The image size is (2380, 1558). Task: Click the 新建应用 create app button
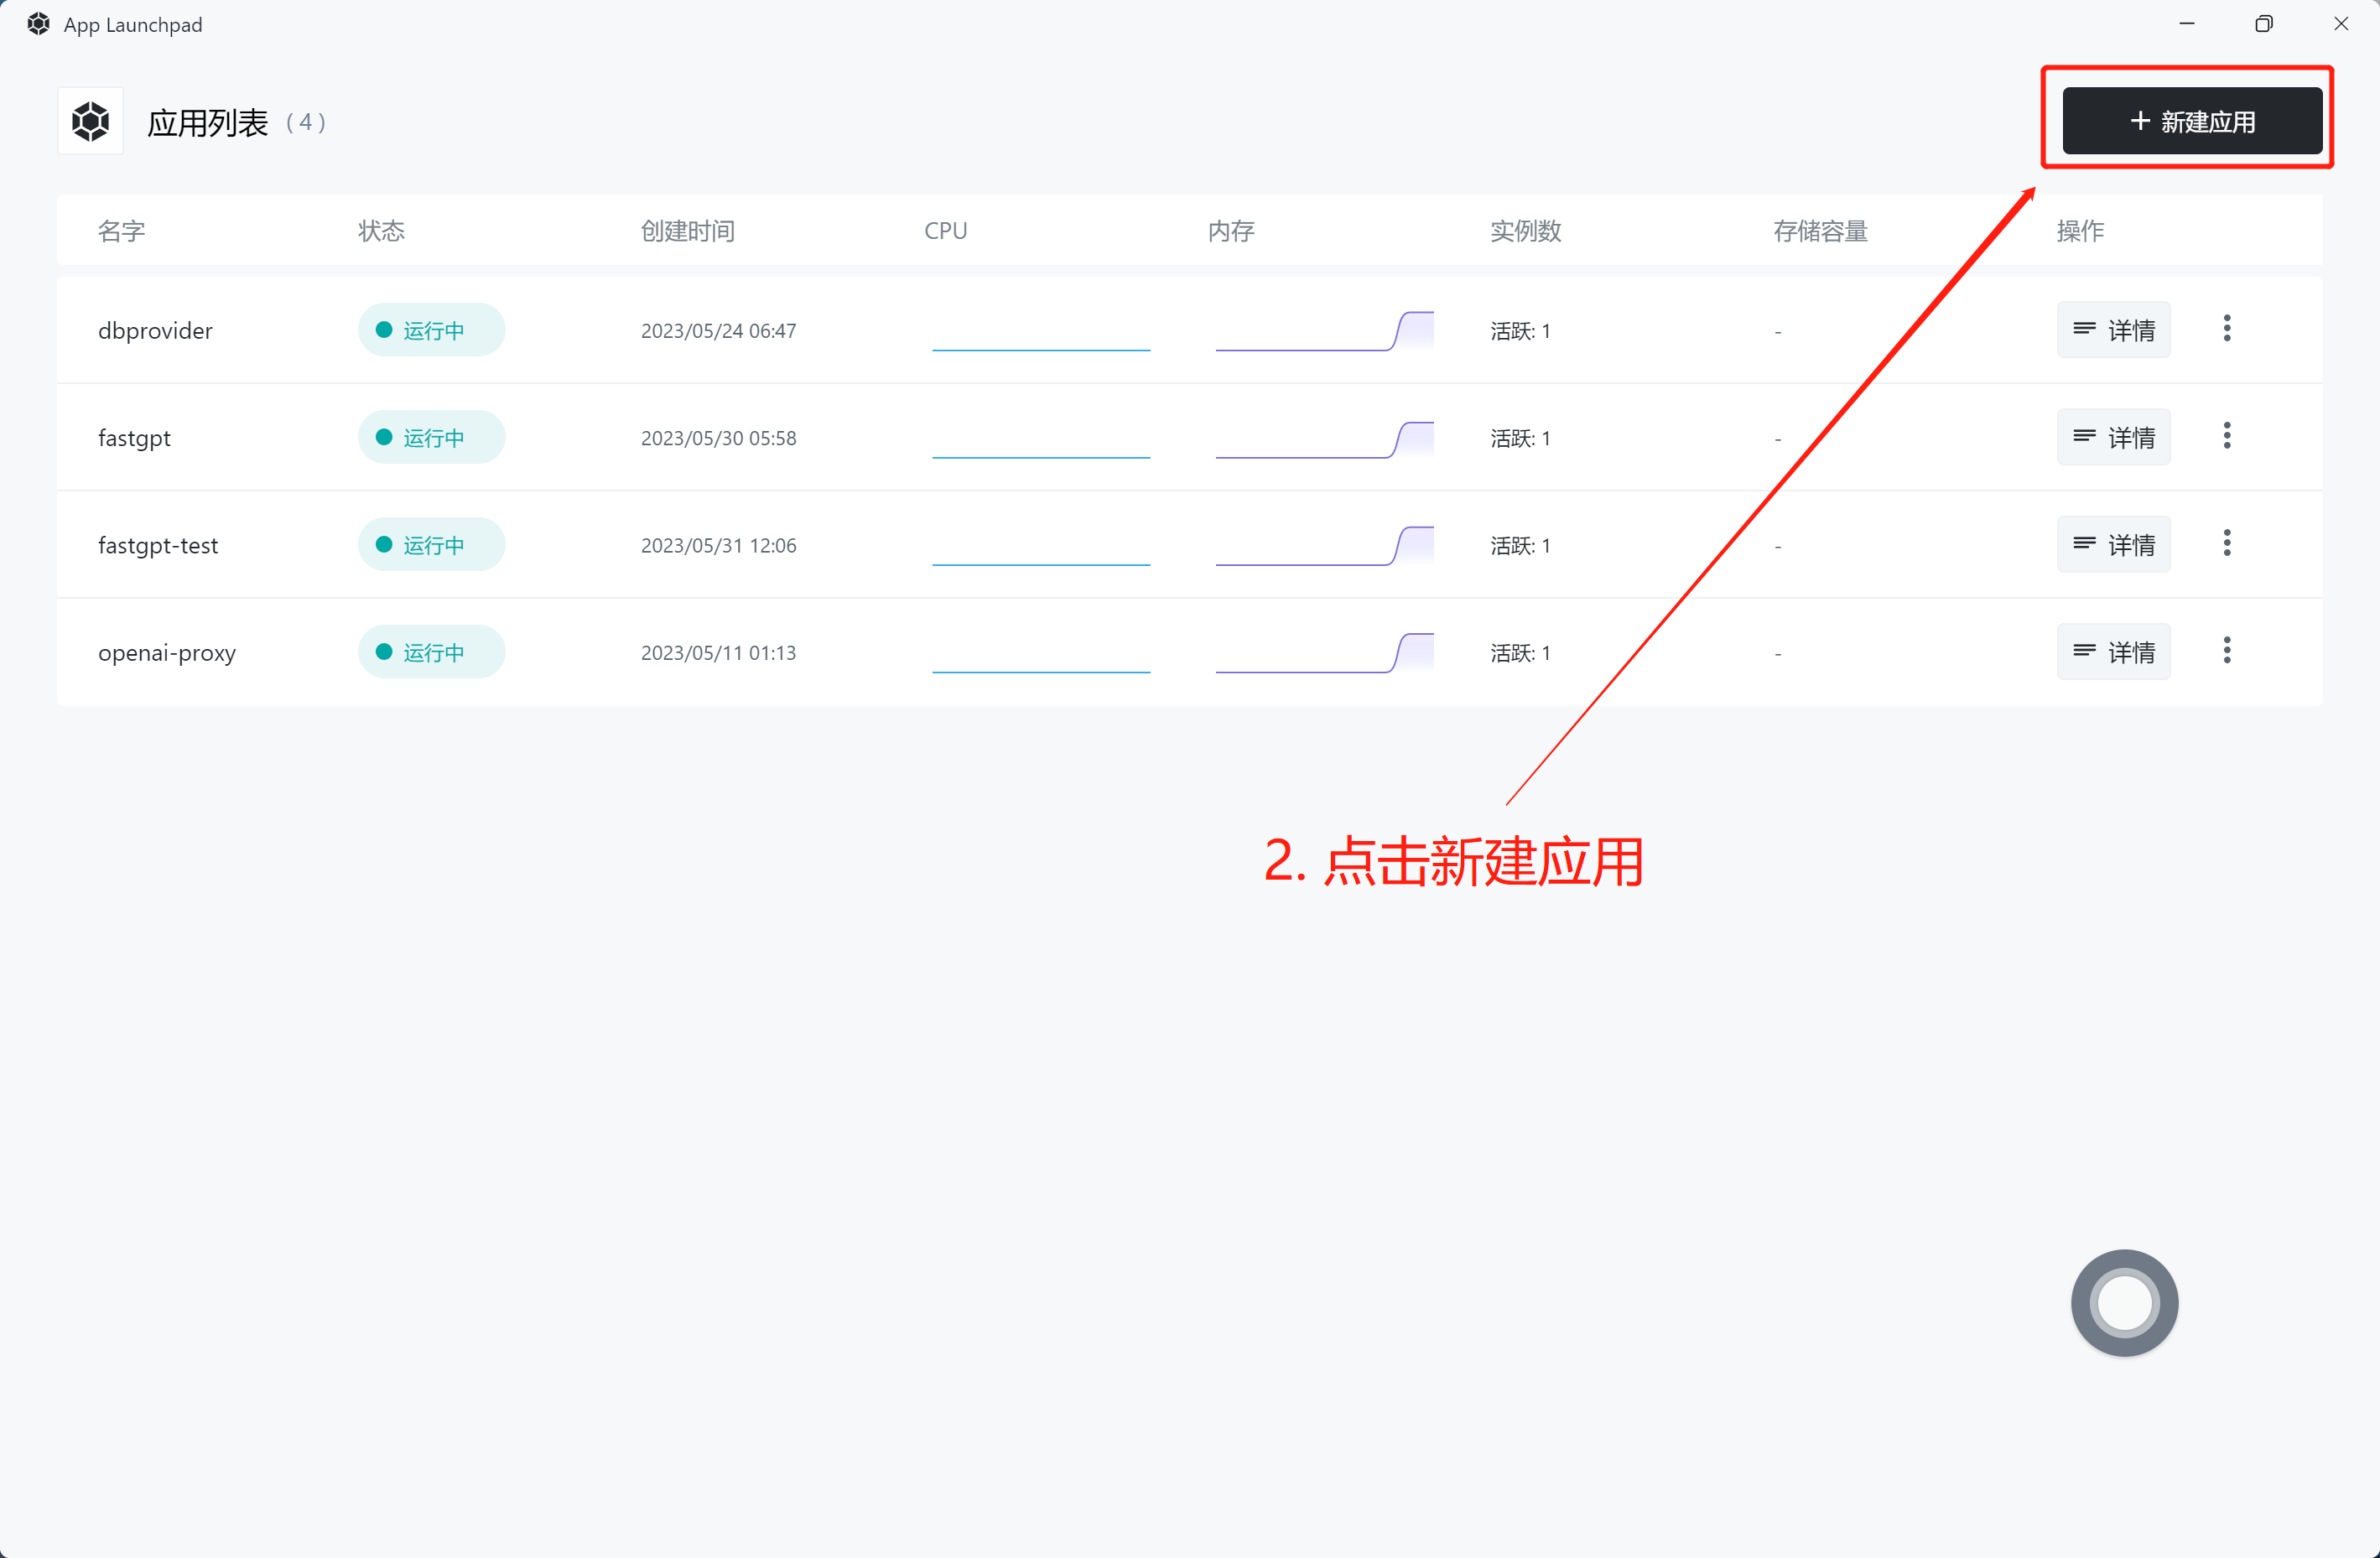pyautogui.click(x=2191, y=121)
